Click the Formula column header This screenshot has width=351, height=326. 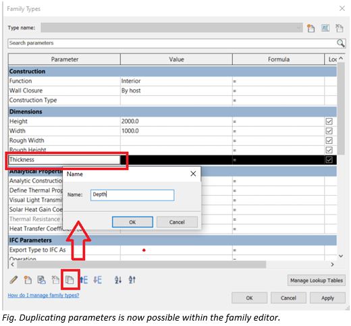pos(279,59)
